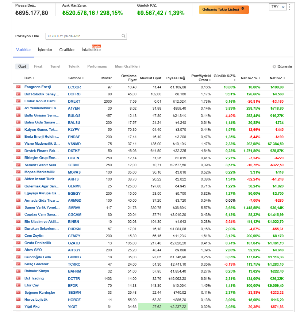Click the Düzenle button
Screen dimensions: 300x312
[282, 66]
